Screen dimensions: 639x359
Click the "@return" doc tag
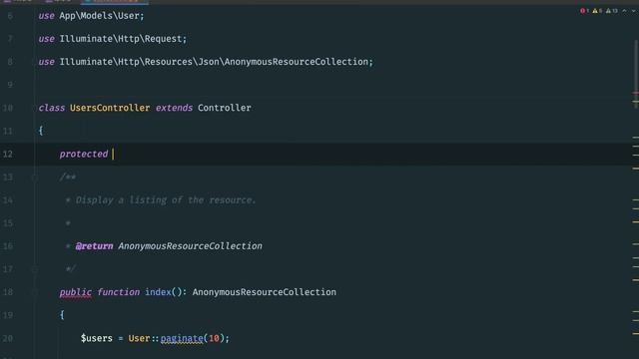[x=94, y=246]
